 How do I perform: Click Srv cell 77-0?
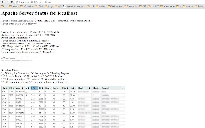coord(4,109)
